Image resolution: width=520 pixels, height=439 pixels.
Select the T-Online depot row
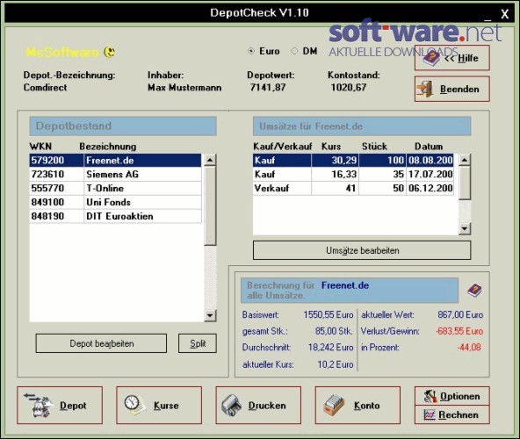point(115,189)
